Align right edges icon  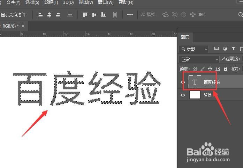pos(58,15)
